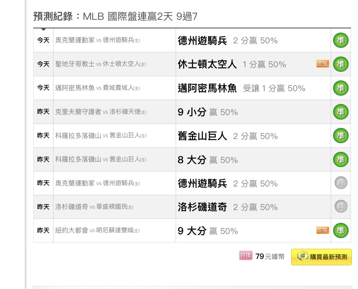Click green 準 badge on 舊金山巨人 2 分贏 row
The image size is (358, 289).
[x=341, y=135]
